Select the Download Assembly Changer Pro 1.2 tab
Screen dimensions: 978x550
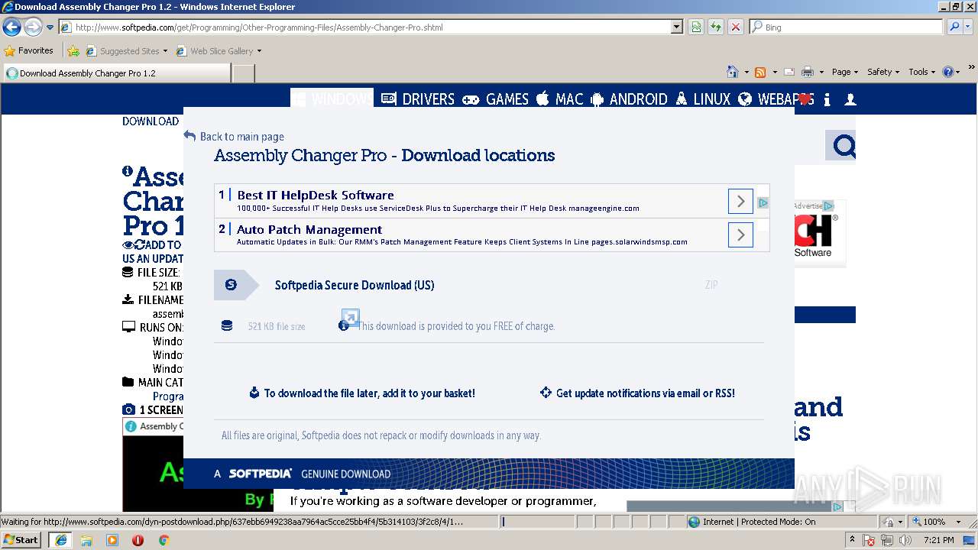pyautogui.click(x=117, y=73)
